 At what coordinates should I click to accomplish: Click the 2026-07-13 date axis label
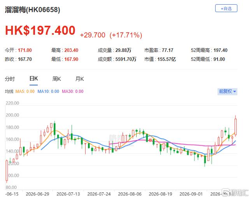coord(68,194)
